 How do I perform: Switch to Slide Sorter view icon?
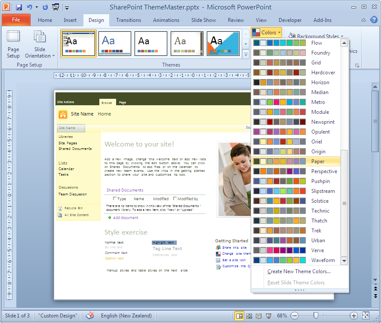(249, 316)
